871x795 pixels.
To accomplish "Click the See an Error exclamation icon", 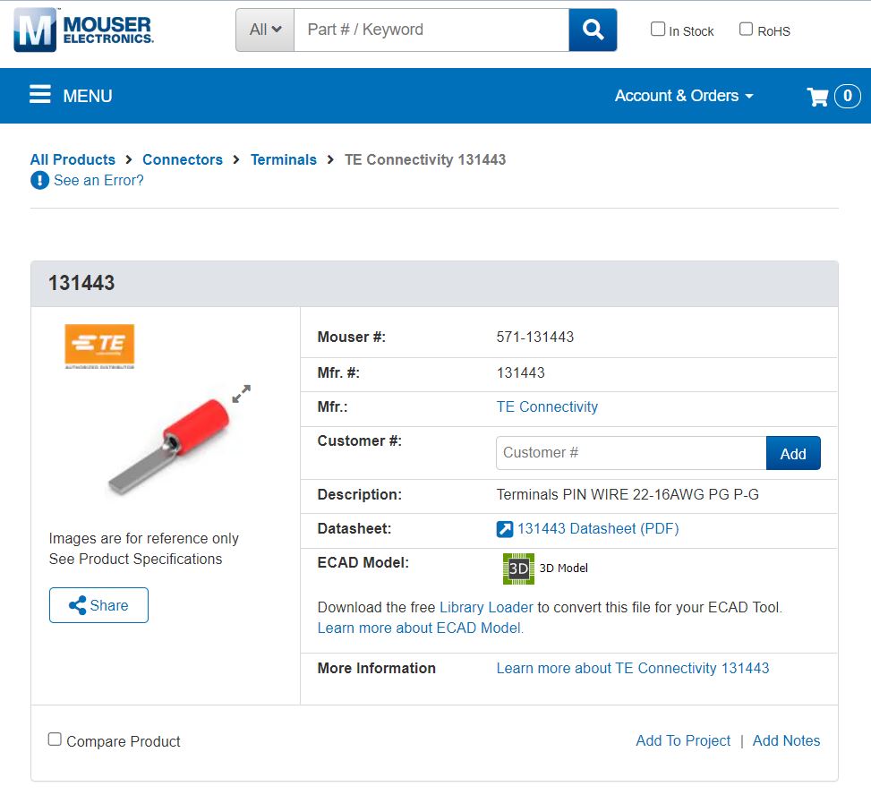I will point(39,180).
